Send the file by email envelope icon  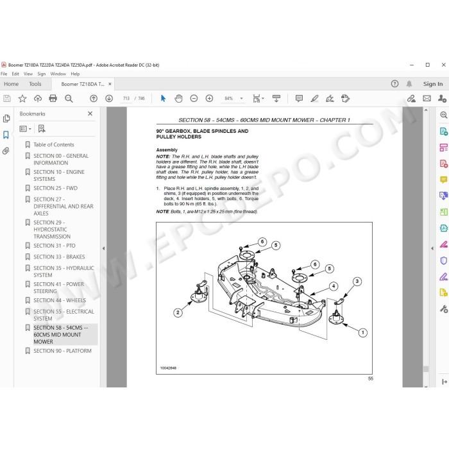427,99
